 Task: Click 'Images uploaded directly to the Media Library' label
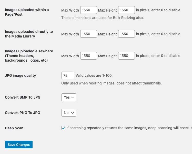point(29,34)
